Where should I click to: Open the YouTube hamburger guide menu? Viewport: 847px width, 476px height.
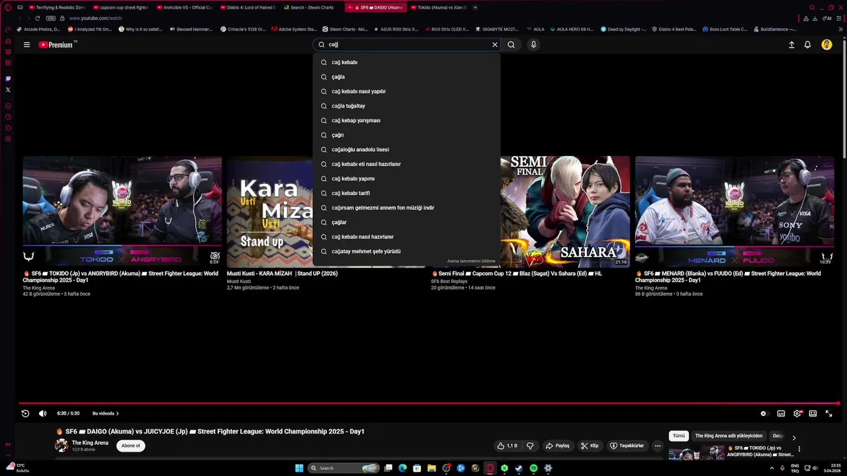[x=26, y=44]
